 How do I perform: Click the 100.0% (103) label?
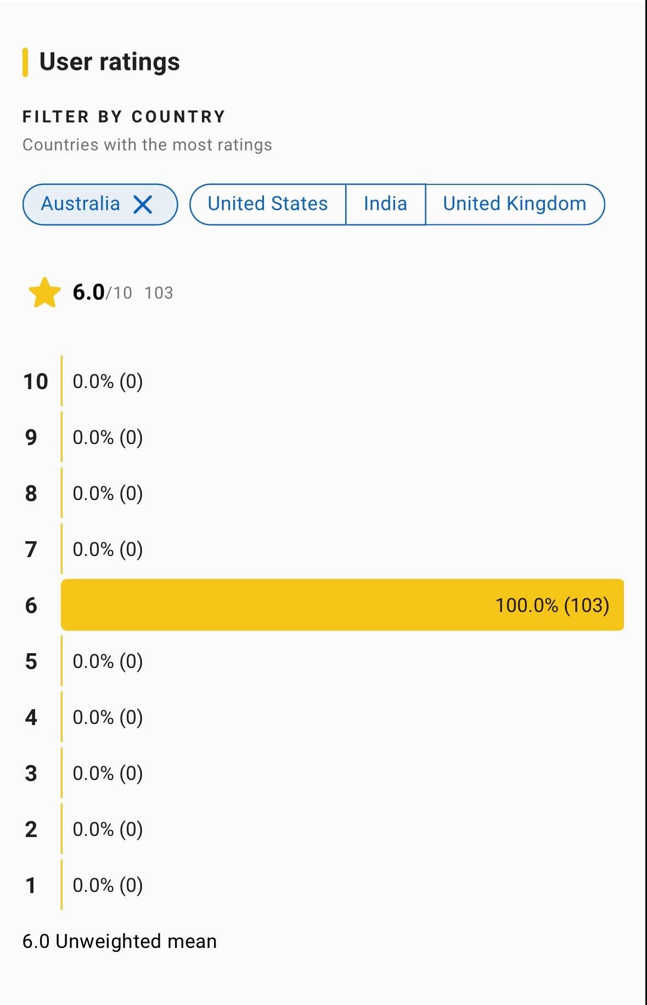tap(552, 605)
